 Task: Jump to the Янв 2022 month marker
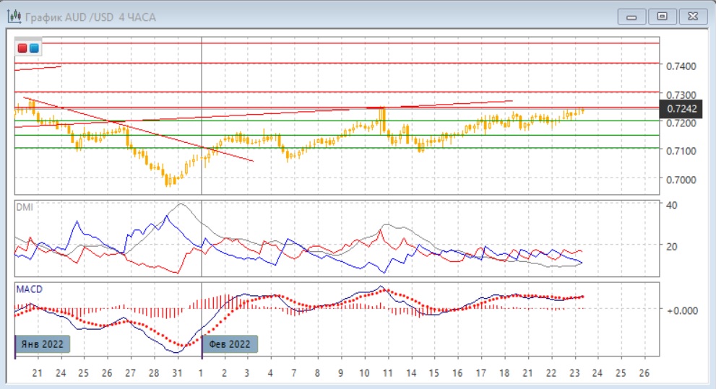tap(43, 344)
